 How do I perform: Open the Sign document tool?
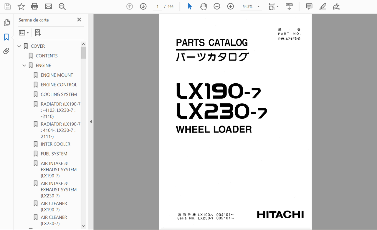coord(336,6)
